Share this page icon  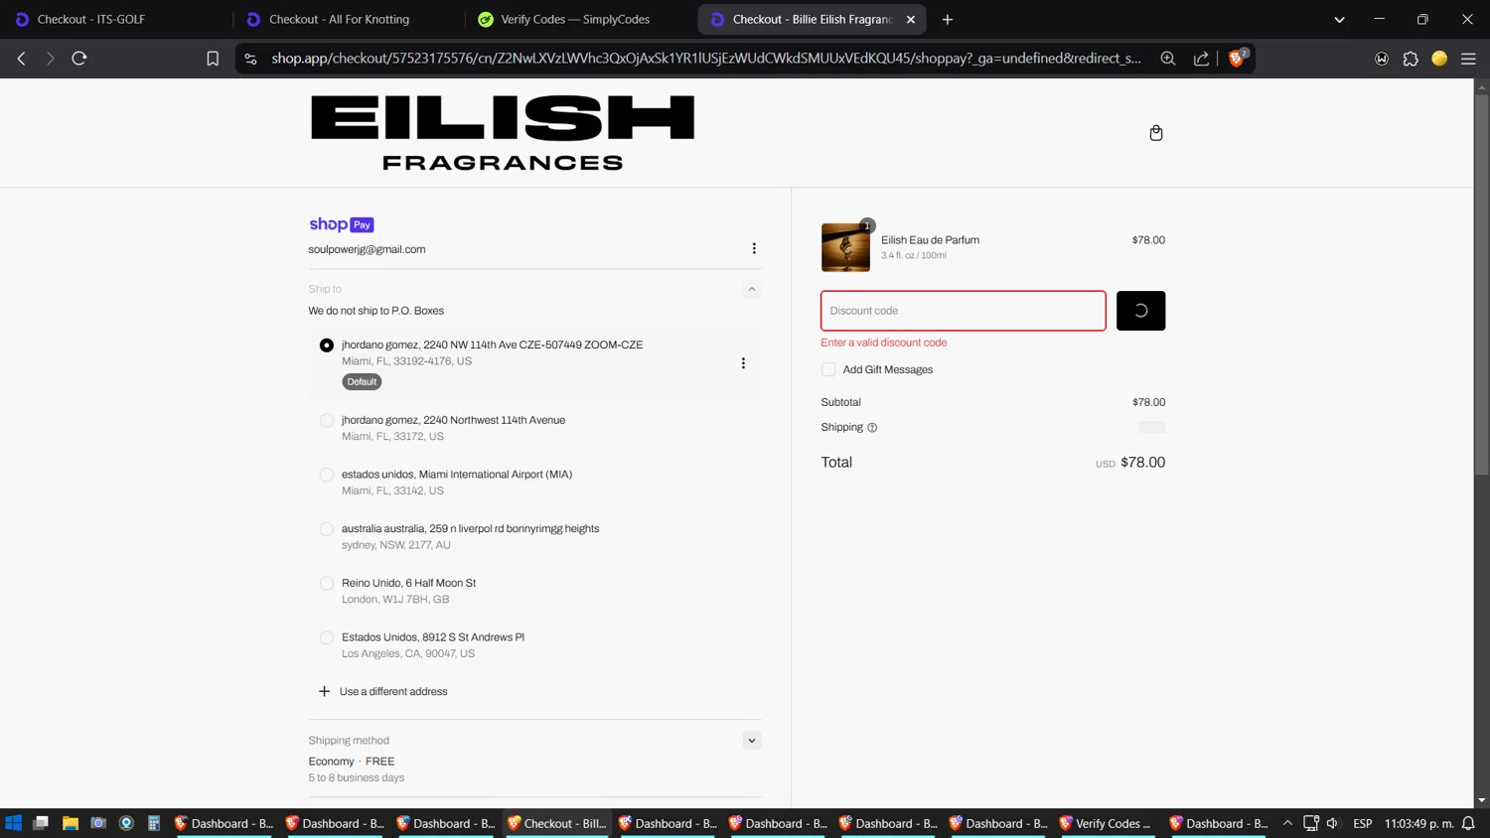pos(1201,59)
